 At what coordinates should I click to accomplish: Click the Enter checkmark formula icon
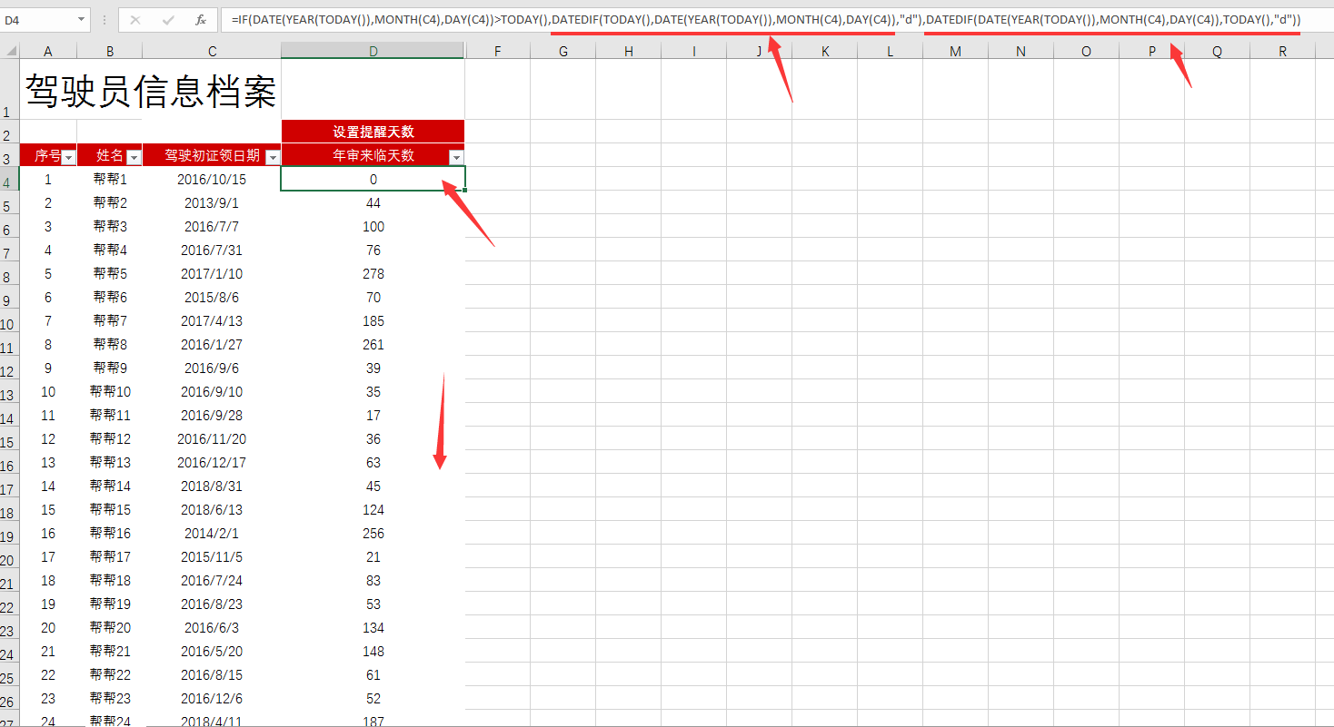(168, 19)
